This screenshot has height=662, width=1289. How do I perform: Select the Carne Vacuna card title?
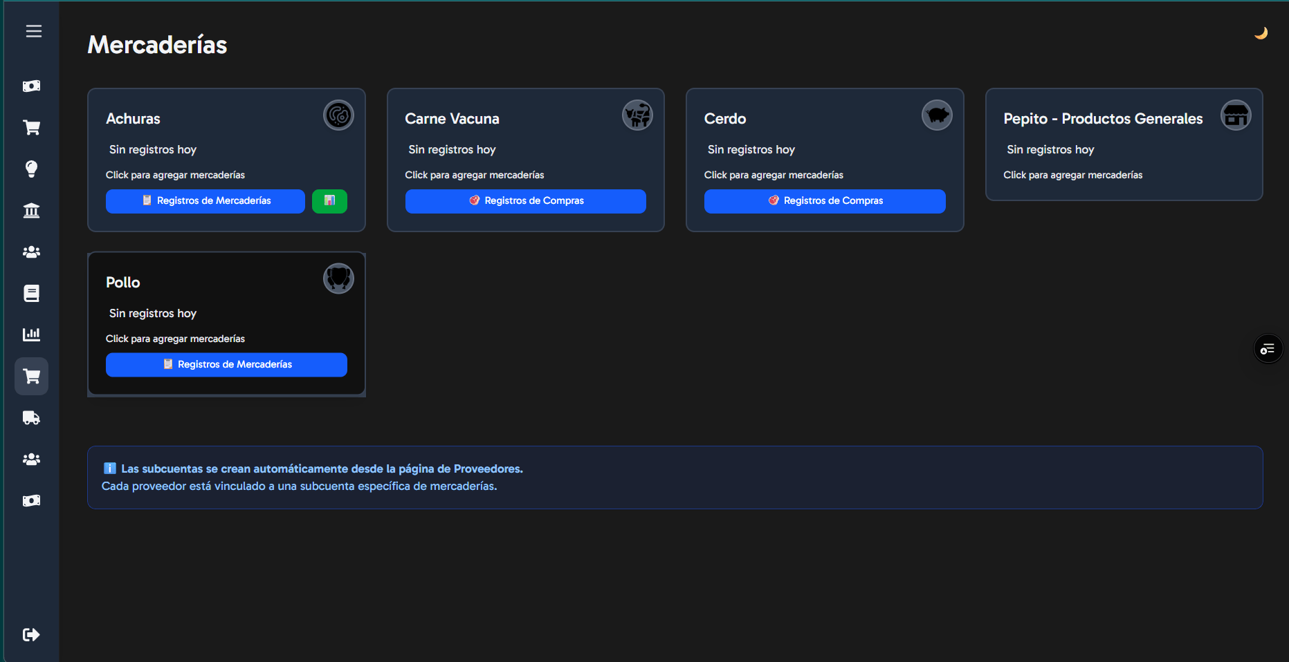[x=452, y=119]
